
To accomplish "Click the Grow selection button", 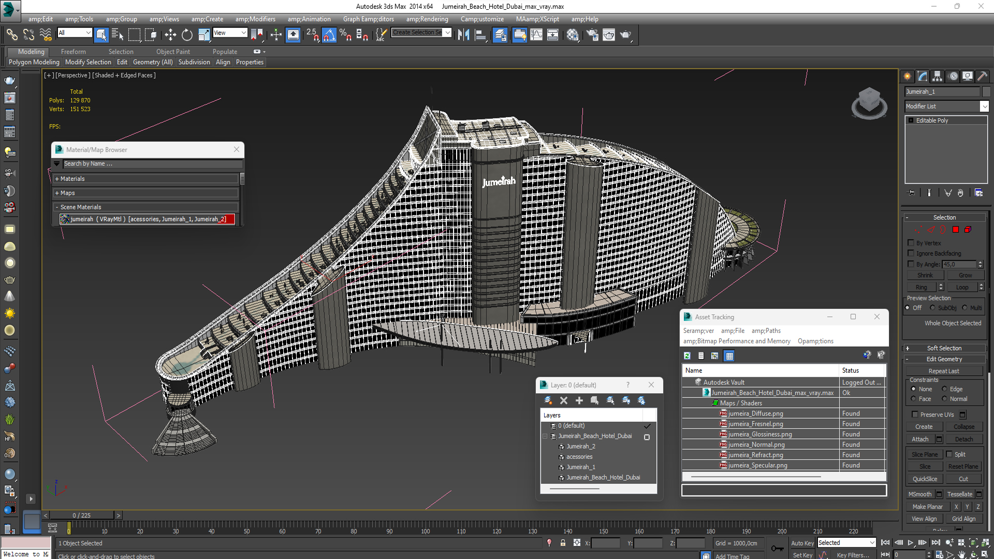I will (x=965, y=275).
